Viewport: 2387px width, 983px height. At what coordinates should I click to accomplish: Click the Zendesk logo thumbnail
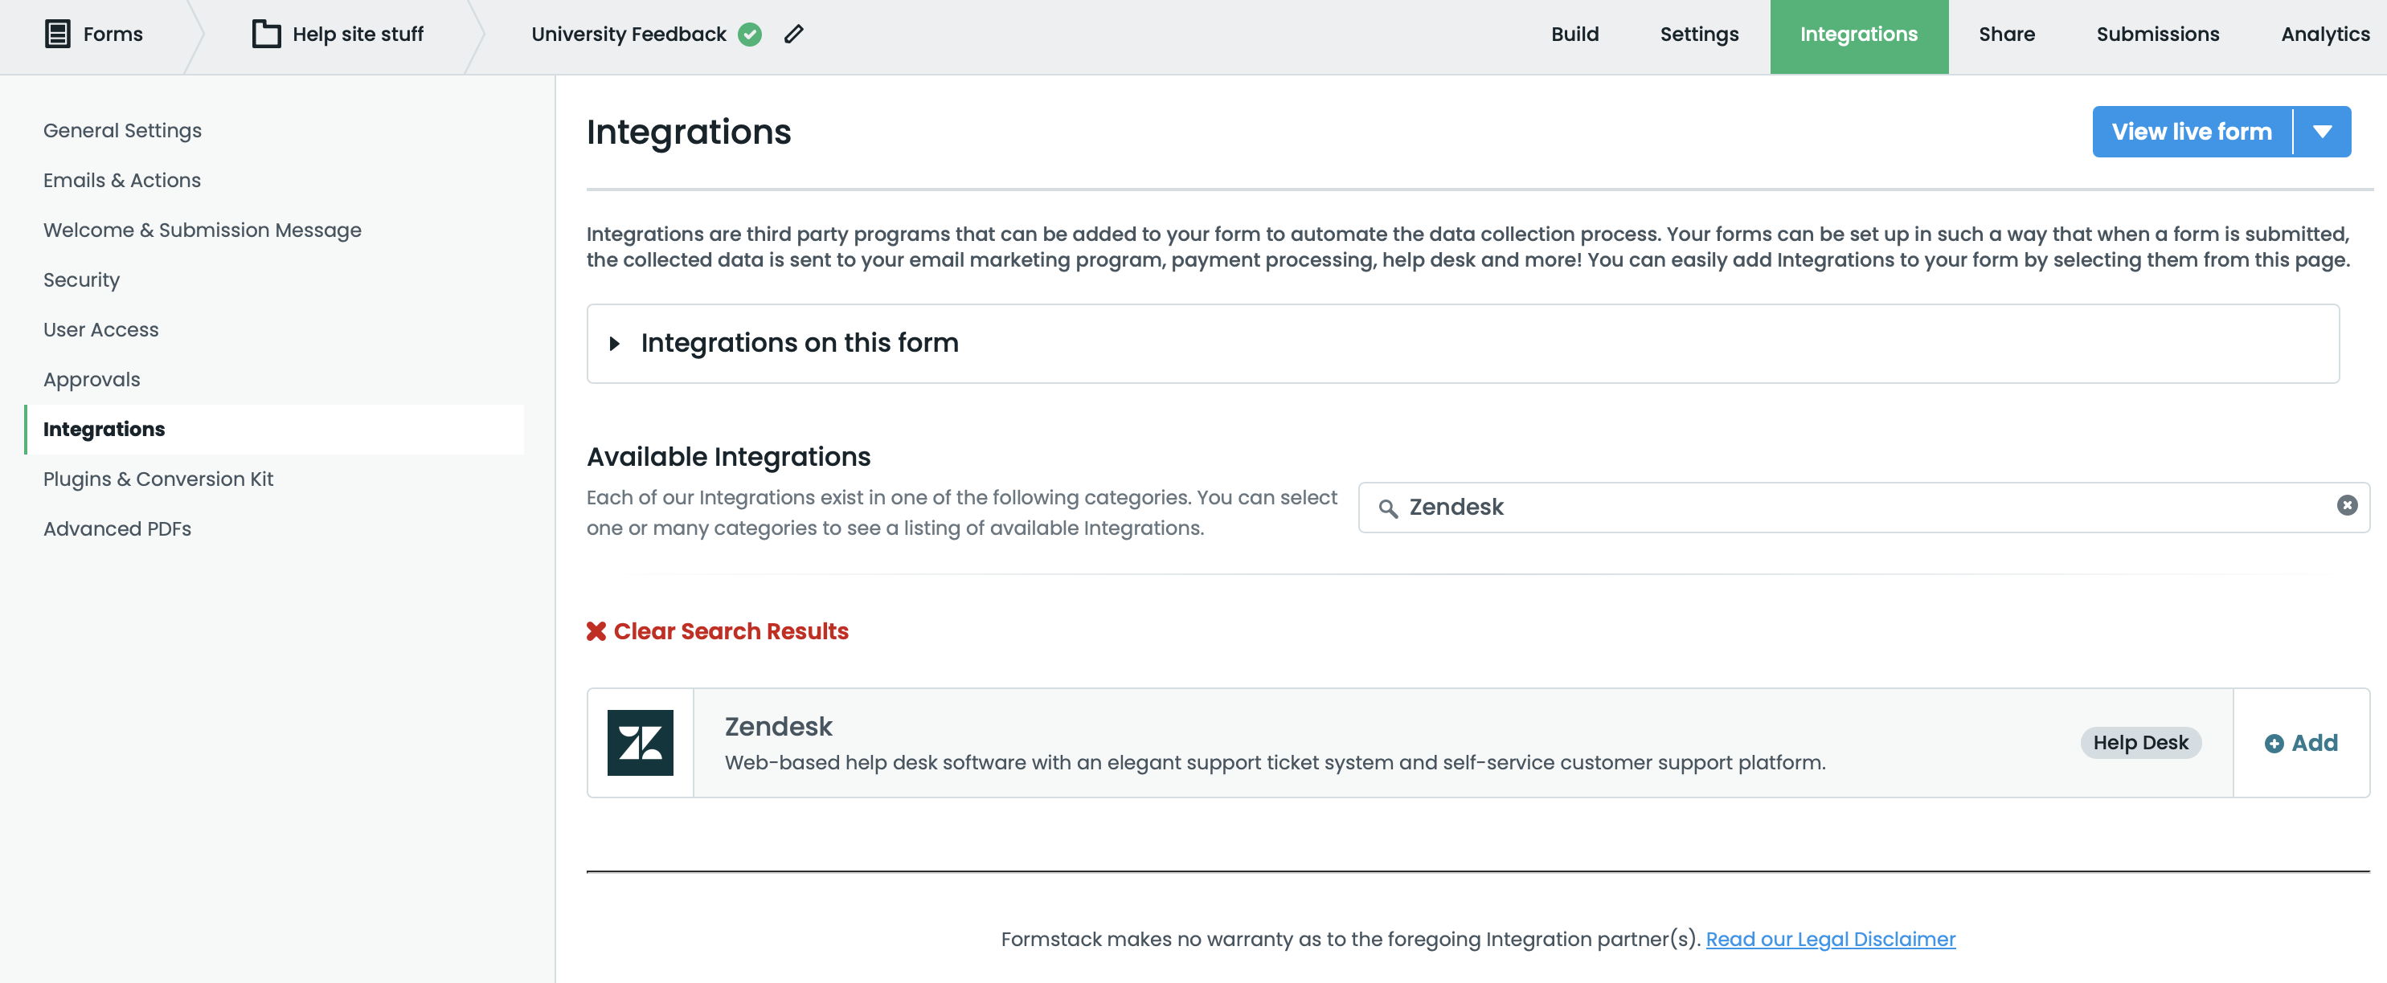[641, 742]
